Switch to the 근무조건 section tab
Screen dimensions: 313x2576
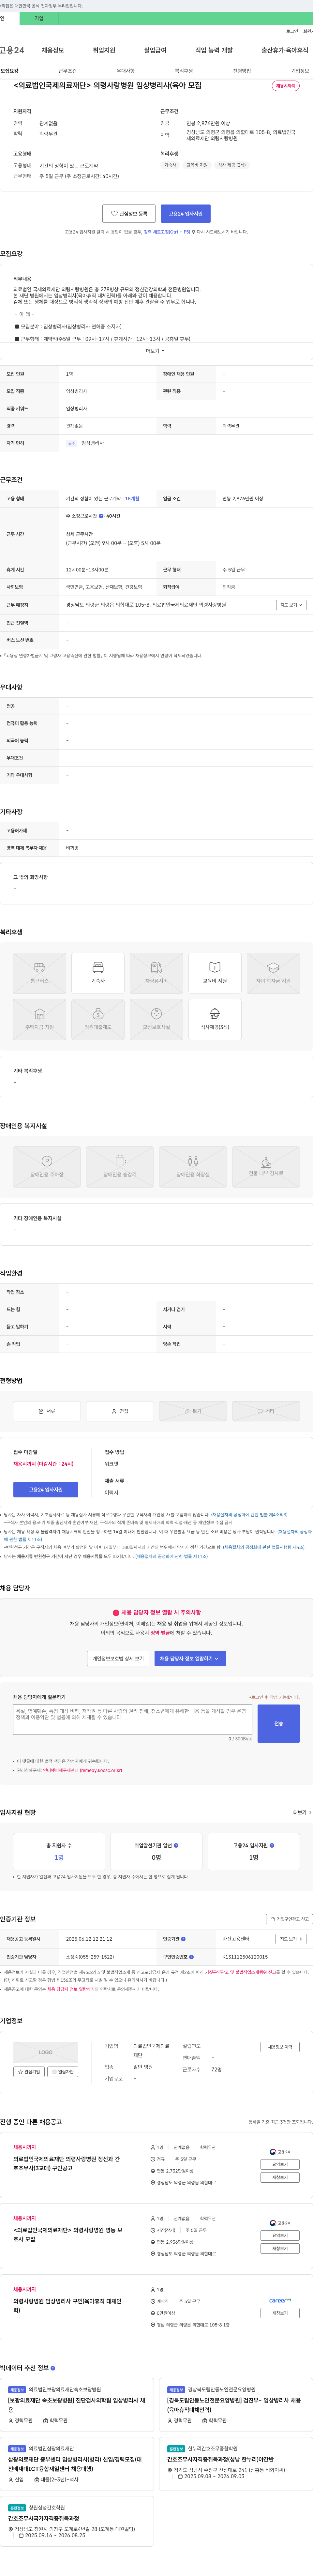point(67,71)
